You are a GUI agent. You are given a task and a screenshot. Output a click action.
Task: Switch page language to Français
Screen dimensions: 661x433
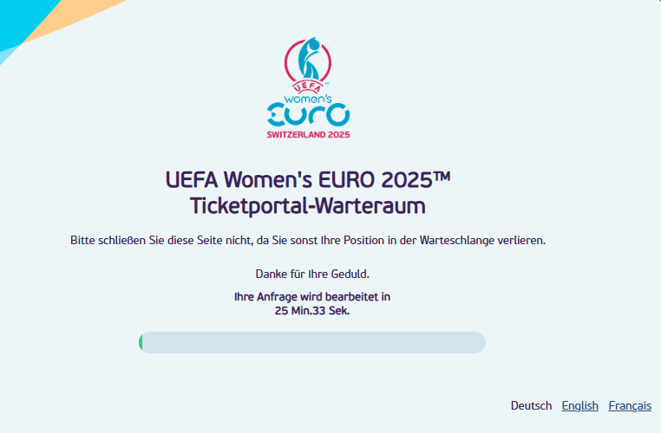point(630,405)
